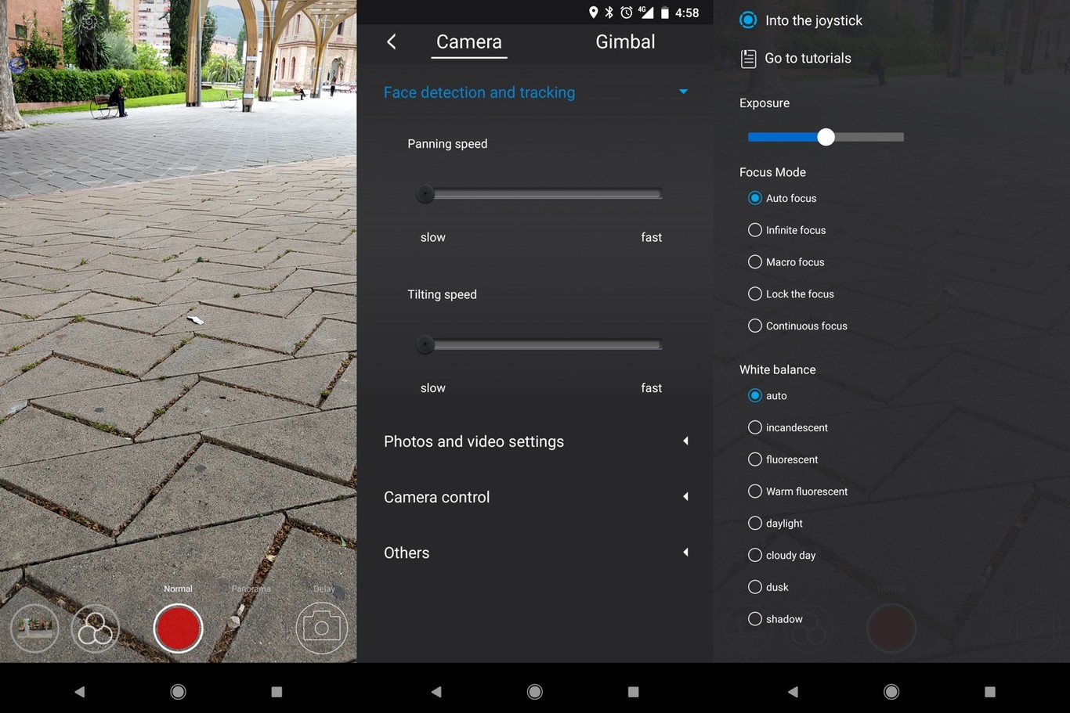Click the Panning speed slider knob
Viewport: 1070px width, 713px height.
(425, 194)
